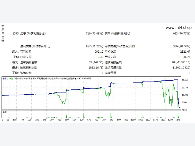Screen dimensions: 195x146
Task: Select the 1066 x-axis trade number
Action: click(140, 120)
